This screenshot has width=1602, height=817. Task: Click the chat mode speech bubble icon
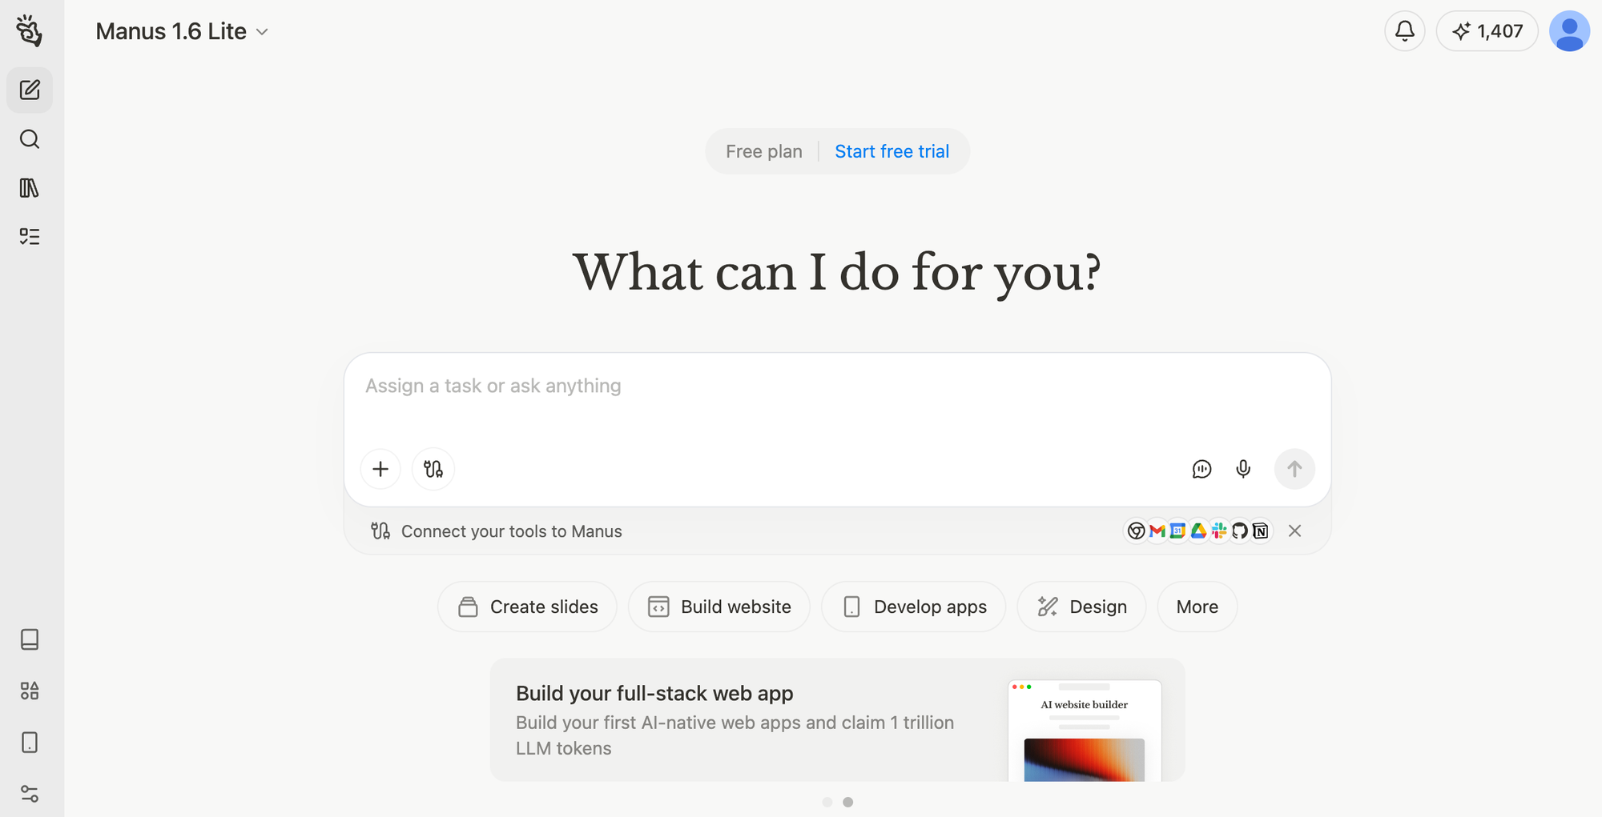(1201, 469)
